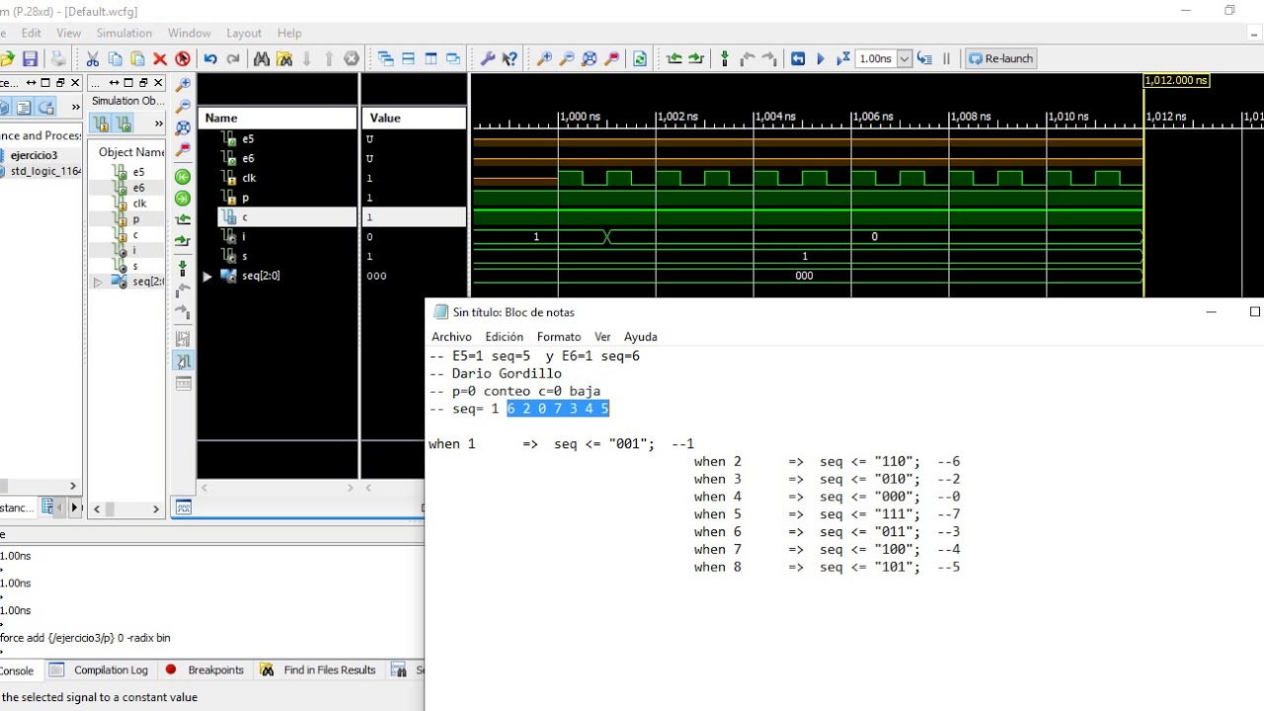This screenshot has width=1264, height=711.
Task: Click the Add Marker icon in waveform sidebar
Action: tap(183, 268)
